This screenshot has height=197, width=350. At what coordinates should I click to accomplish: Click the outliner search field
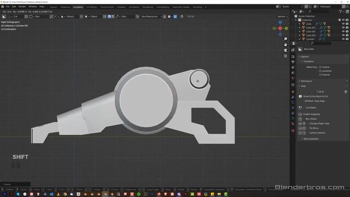[318, 11]
